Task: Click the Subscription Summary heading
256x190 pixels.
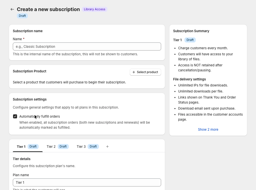Action: [x=191, y=31]
